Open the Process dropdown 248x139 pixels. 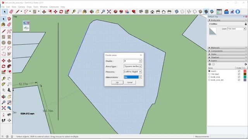140,72
